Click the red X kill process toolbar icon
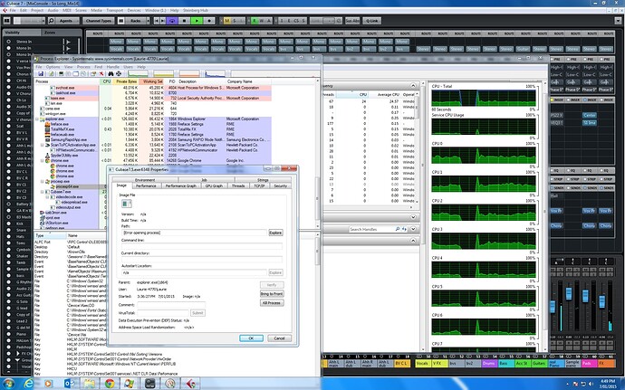 (x=101, y=73)
